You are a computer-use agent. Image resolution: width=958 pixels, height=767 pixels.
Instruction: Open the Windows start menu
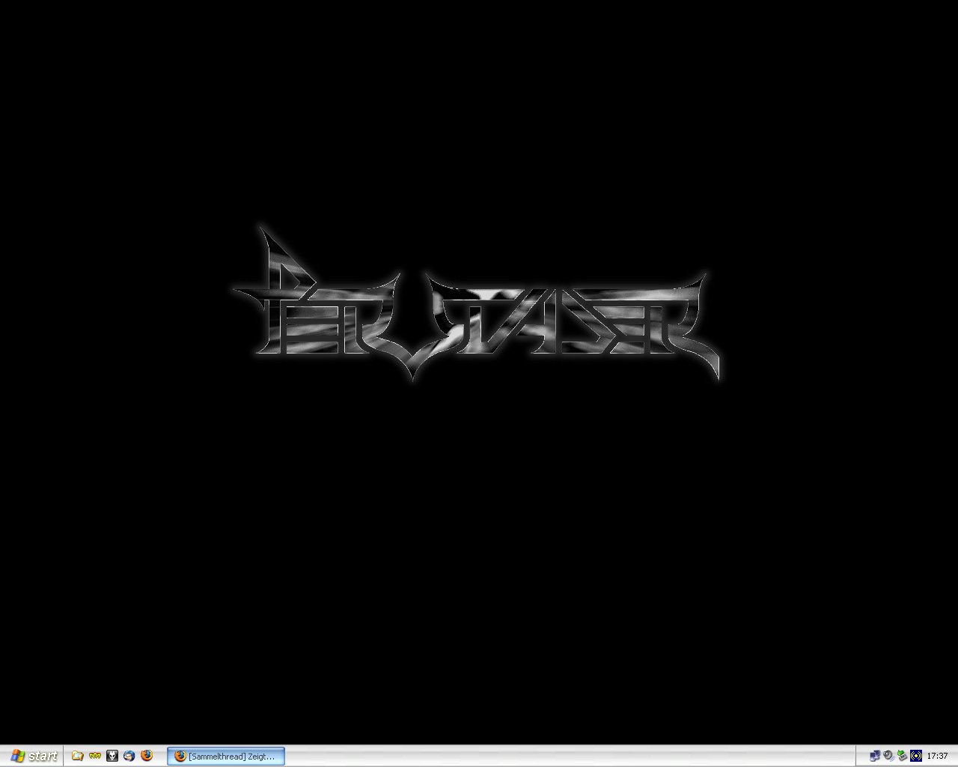pyautogui.click(x=33, y=756)
